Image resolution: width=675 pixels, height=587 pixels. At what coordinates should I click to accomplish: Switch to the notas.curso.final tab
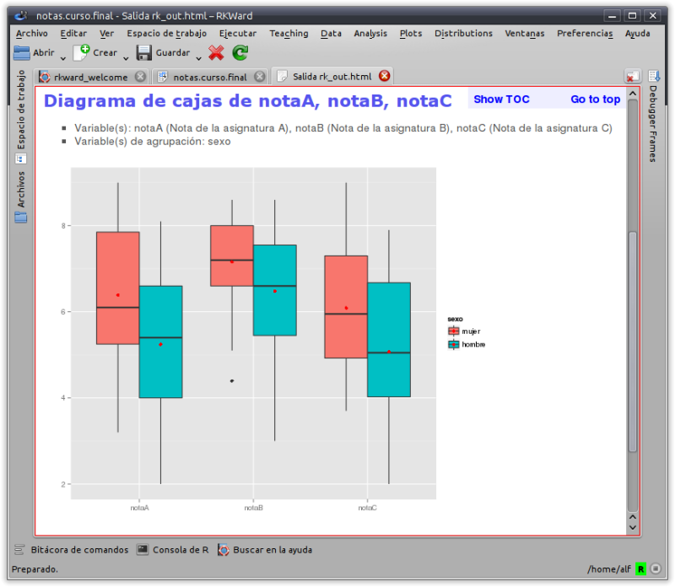[210, 77]
